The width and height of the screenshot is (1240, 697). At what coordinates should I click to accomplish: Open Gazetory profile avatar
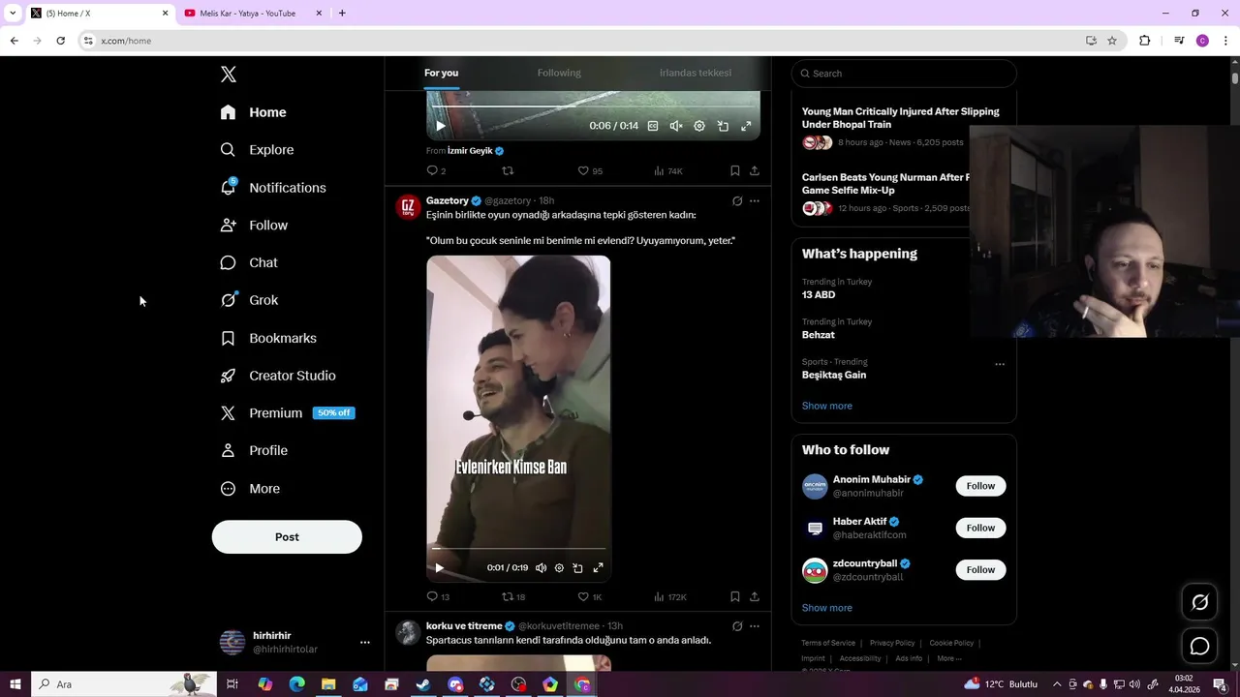[408, 207]
